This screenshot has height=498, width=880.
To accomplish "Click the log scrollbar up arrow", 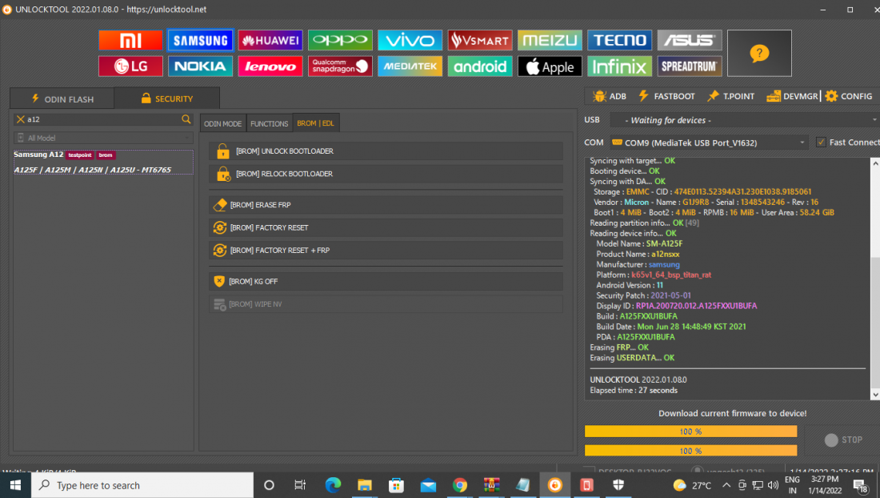I will click(875, 163).
